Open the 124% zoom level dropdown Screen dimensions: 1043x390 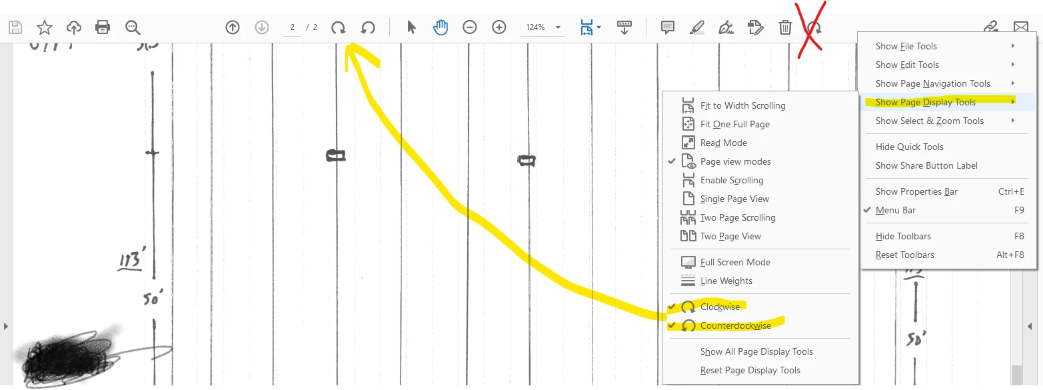[x=542, y=27]
